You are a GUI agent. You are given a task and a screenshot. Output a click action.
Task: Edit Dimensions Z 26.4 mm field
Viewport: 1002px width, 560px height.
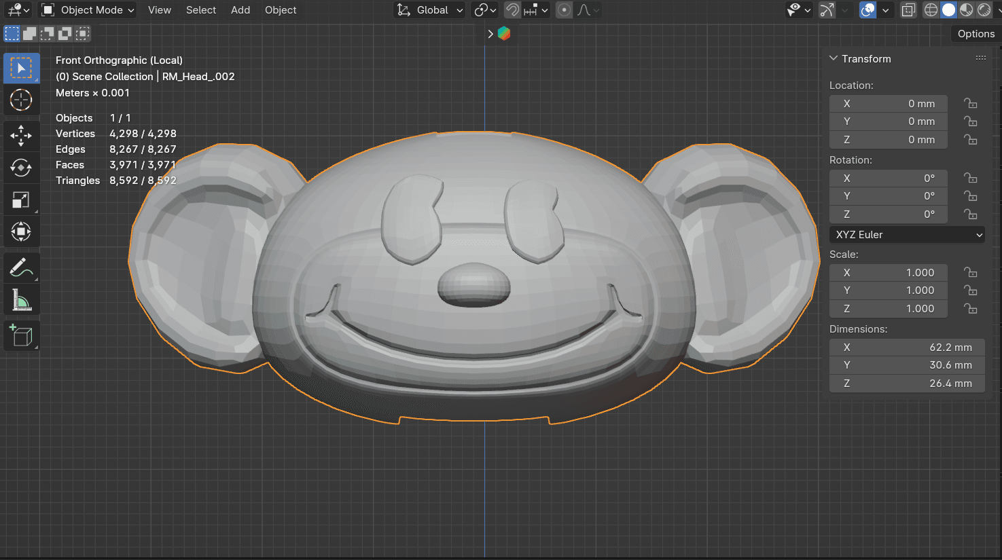(x=907, y=384)
